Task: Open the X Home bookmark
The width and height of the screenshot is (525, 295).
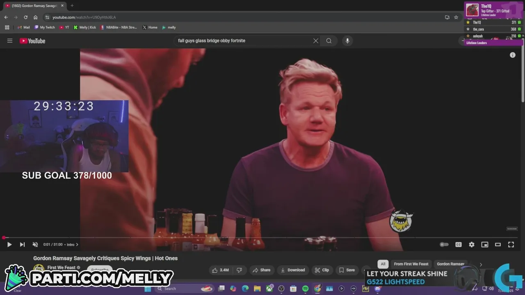Action: click(150, 27)
